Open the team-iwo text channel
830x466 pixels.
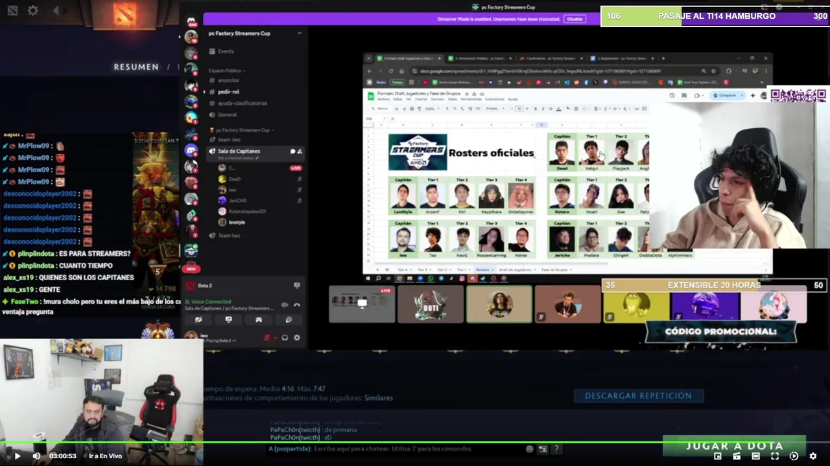(x=229, y=140)
